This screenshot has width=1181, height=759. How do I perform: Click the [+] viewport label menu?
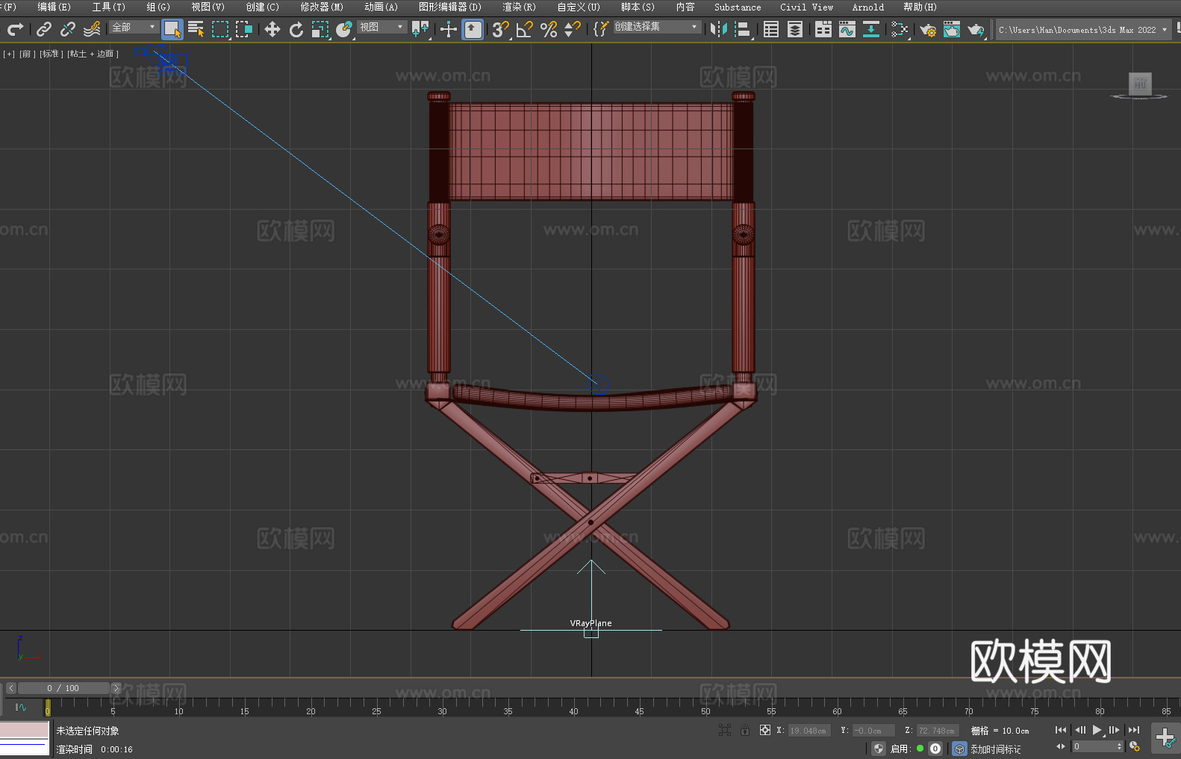(x=9, y=54)
